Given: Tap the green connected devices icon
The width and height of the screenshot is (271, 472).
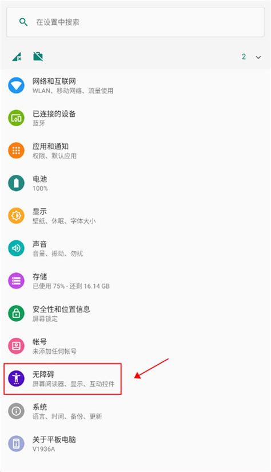Looking at the screenshot, I should (16, 118).
